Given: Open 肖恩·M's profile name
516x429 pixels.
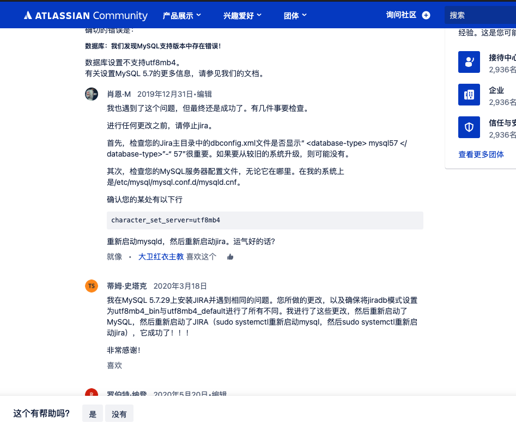Looking at the screenshot, I should tap(119, 94).
